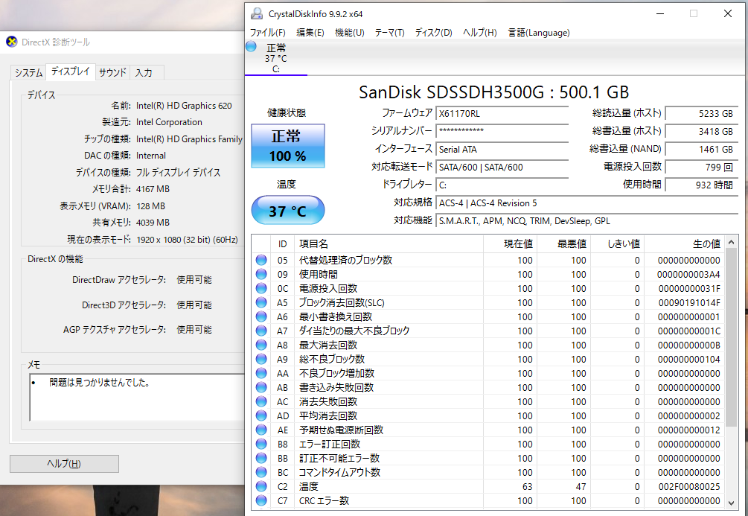Click the 総書込量 (ホスト) value 3418 GB
Viewport: 748px width, 516px height.
click(701, 131)
